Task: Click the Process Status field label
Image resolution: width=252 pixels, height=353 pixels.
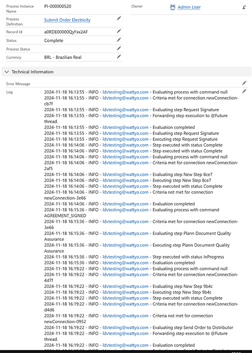Action: (x=18, y=49)
